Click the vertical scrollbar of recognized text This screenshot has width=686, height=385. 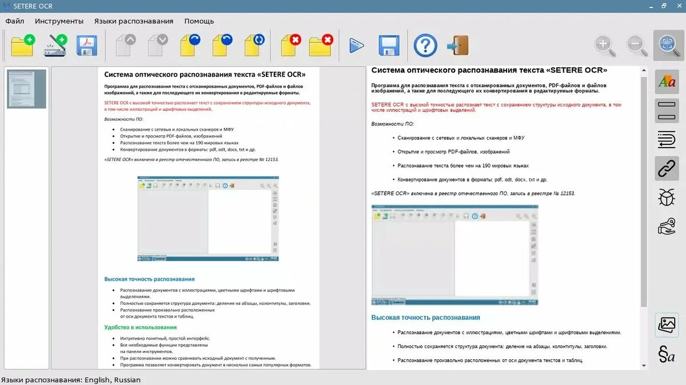(x=644, y=191)
